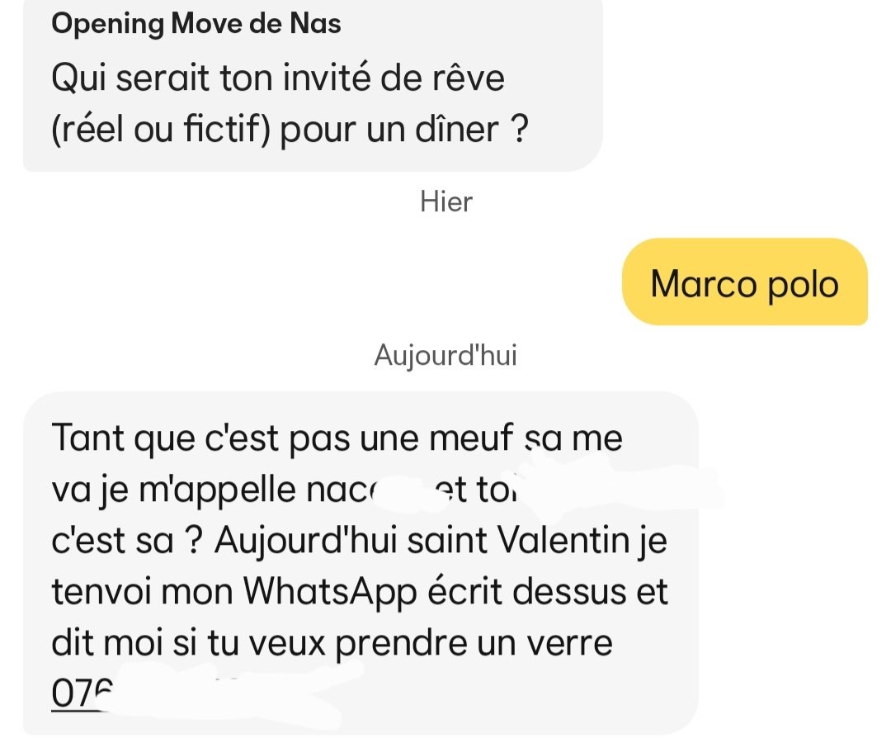Click the line "dit moi si tu veux prendre un verre"

[332, 643]
